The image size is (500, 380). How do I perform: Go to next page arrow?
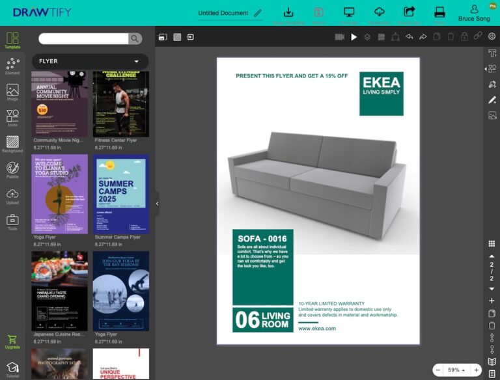point(492,289)
